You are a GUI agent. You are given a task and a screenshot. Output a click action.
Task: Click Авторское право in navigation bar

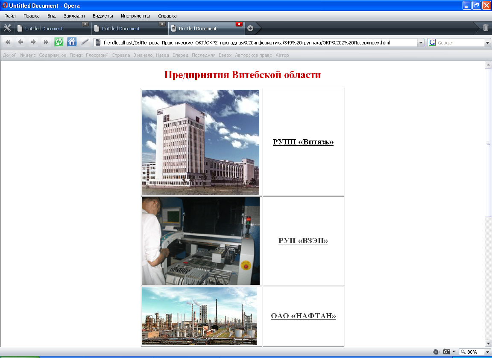pyautogui.click(x=254, y=55)
